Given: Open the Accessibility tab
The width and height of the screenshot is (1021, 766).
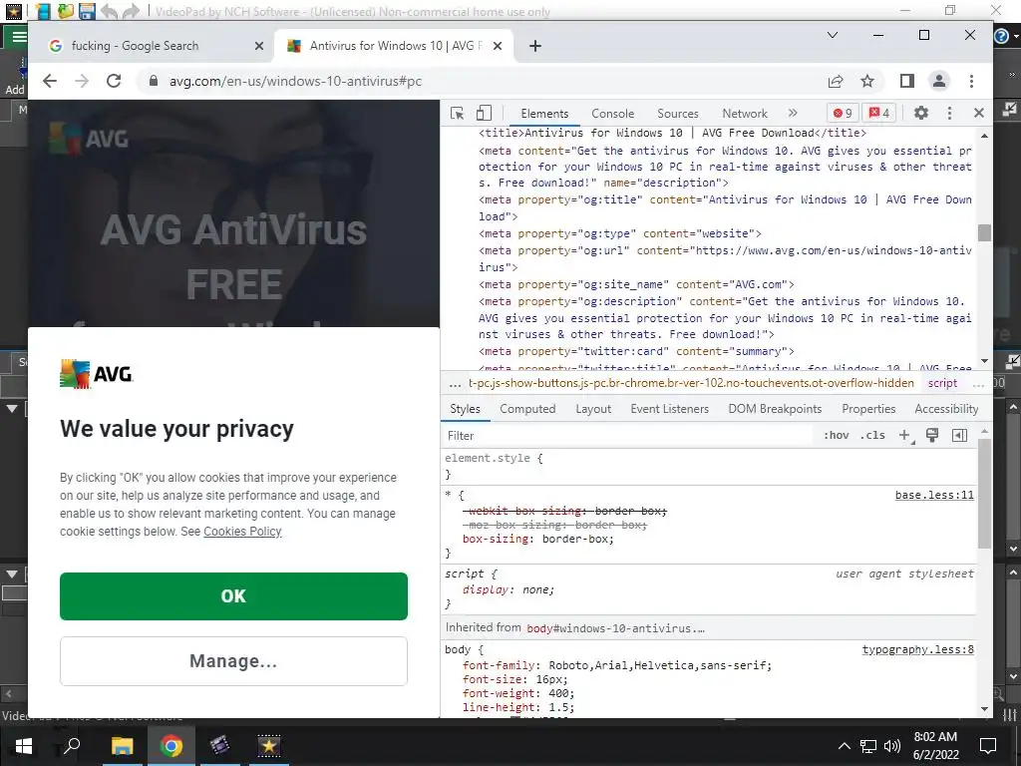Looking at the screenshot, I should coord(946,409).
